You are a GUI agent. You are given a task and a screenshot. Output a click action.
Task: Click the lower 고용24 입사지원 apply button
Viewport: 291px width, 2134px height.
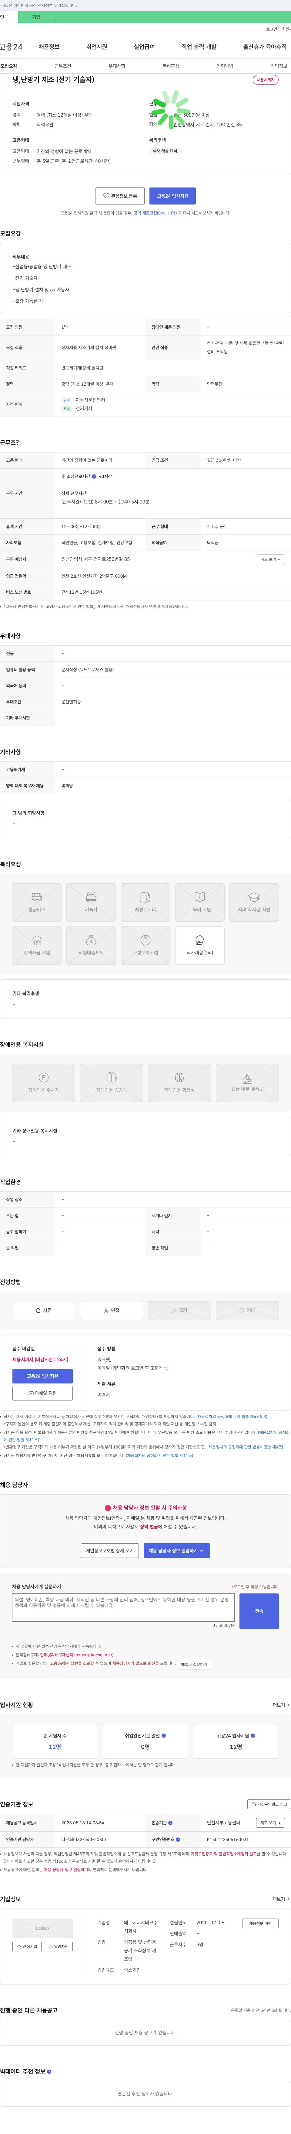point(42,1376)
